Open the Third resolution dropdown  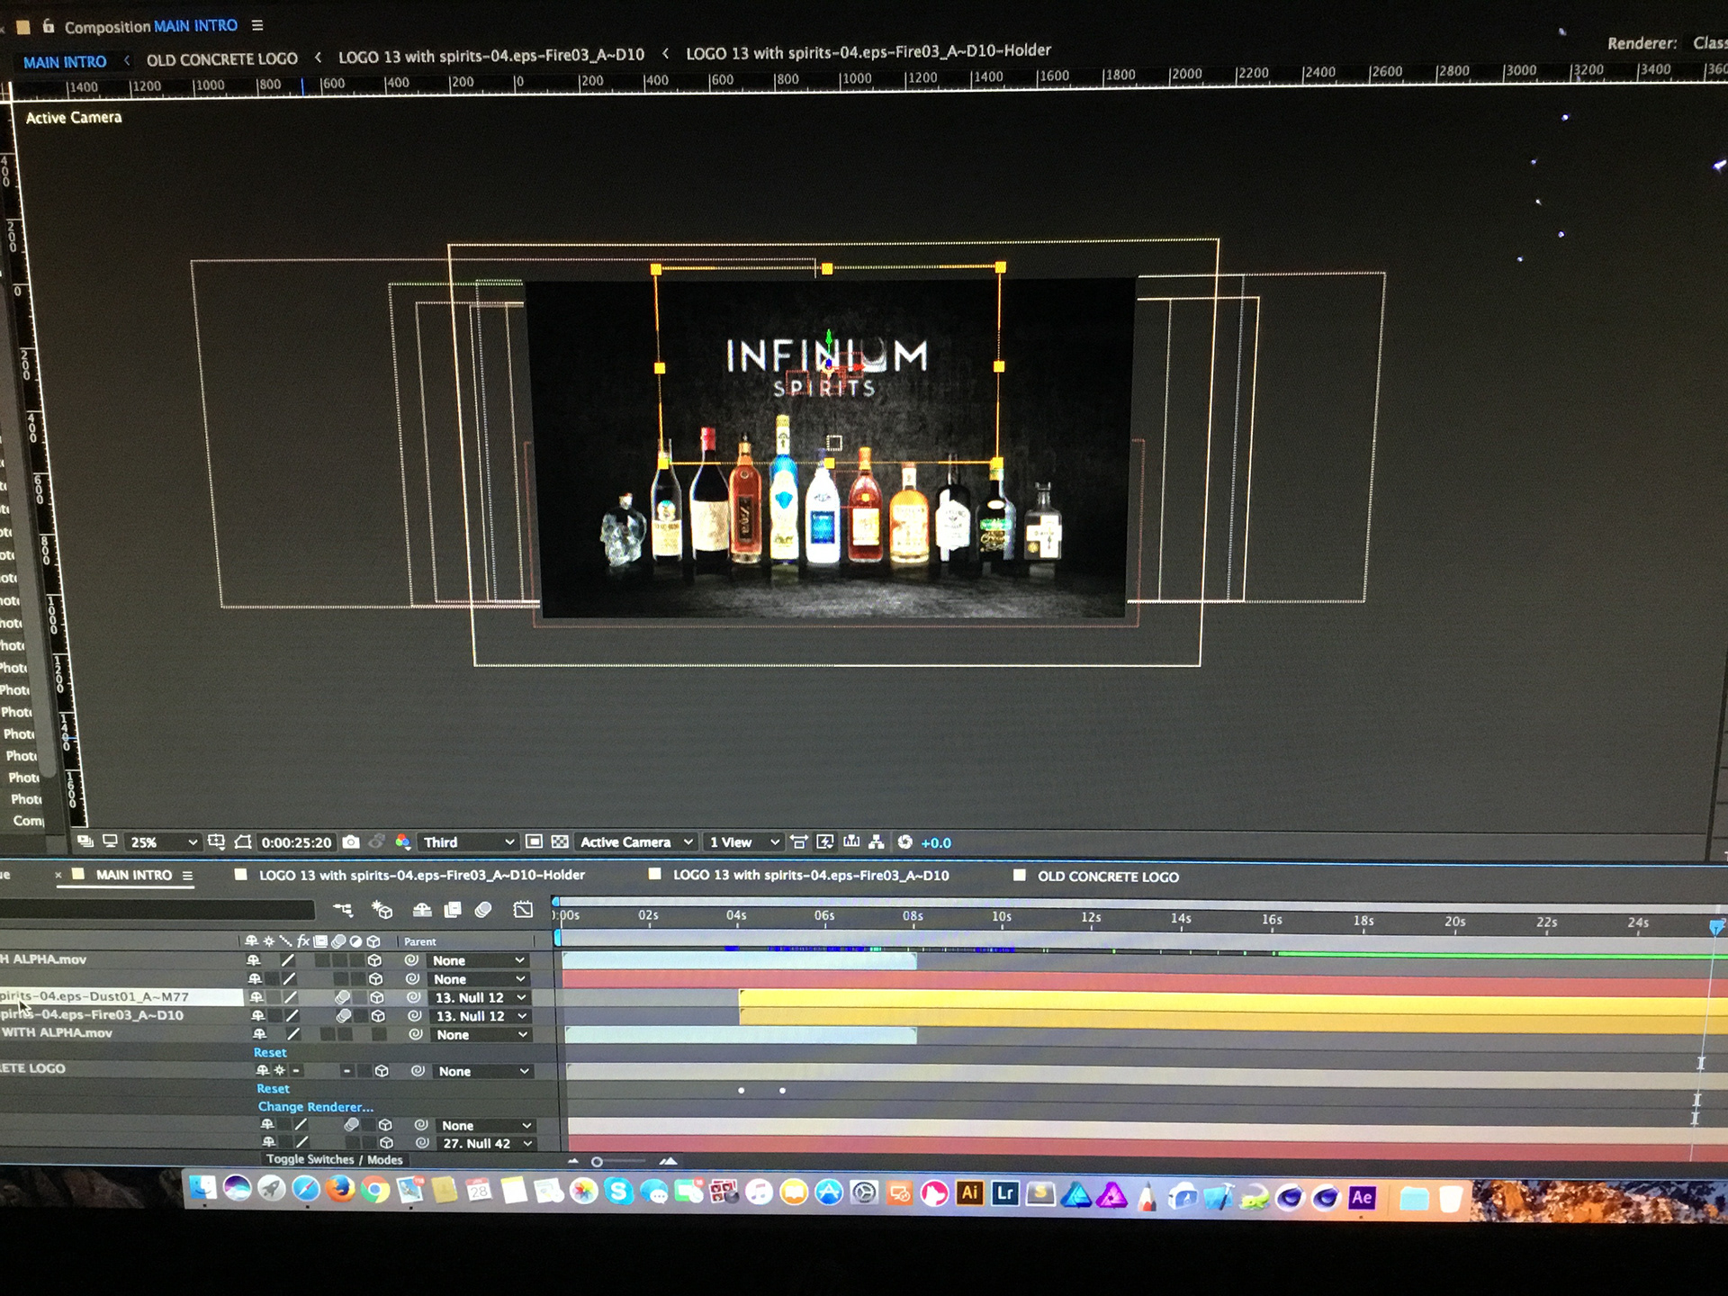click(468, 842)
